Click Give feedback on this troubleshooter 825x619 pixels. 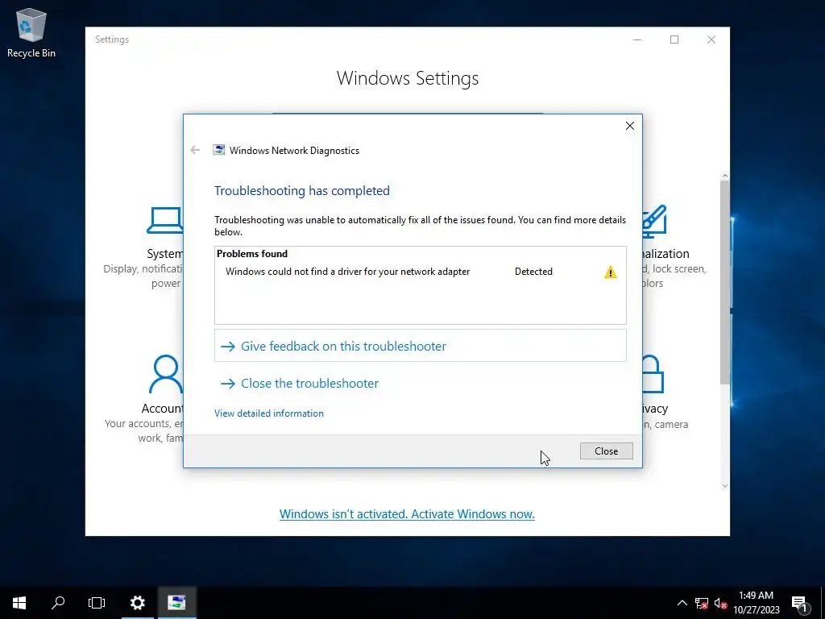tap(420, 346)
